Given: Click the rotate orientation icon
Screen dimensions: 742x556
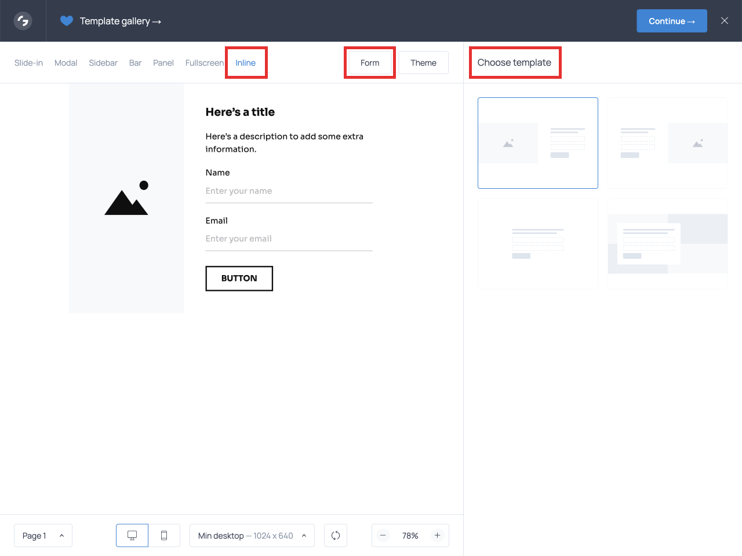Looking at the screenshot, I should coord(336,535).
